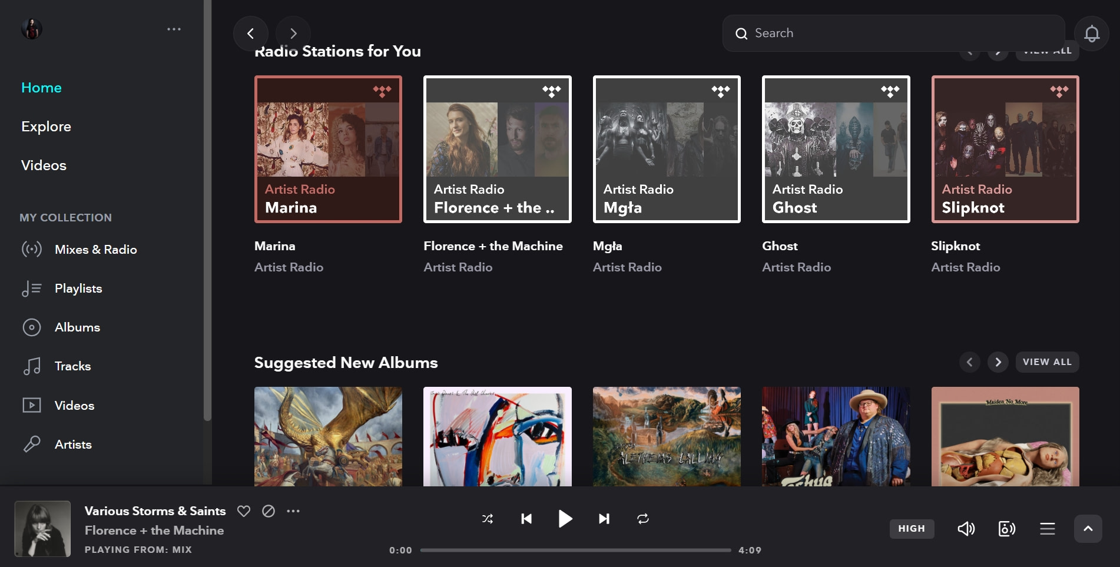The image size is (1120, 567).
Task: Click the Playlists note-list icon
Action: (x=32, y=288)
